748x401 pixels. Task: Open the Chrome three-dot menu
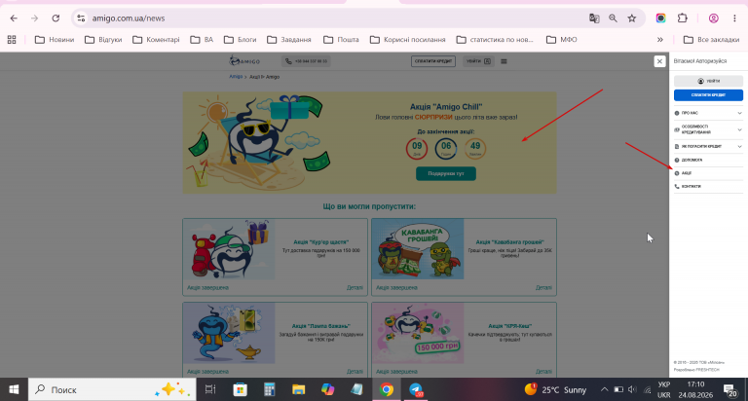click(x=734, y=18)
